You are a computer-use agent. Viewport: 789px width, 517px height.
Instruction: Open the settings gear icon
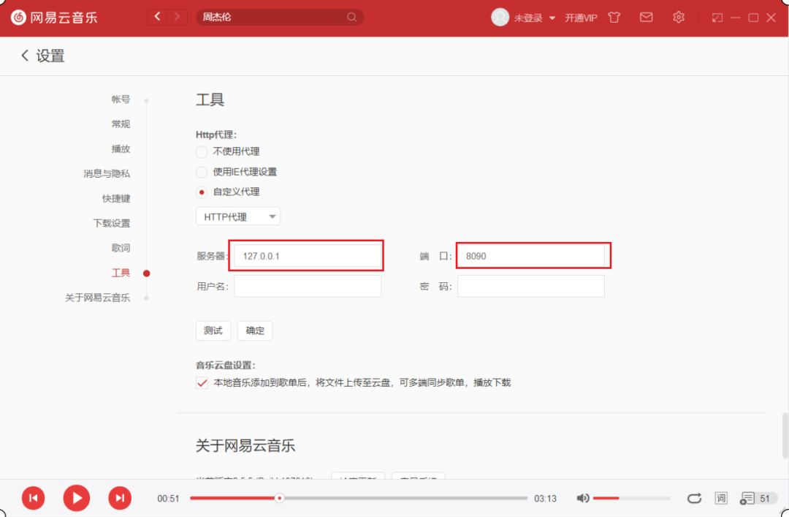click(x=678, y=17)
